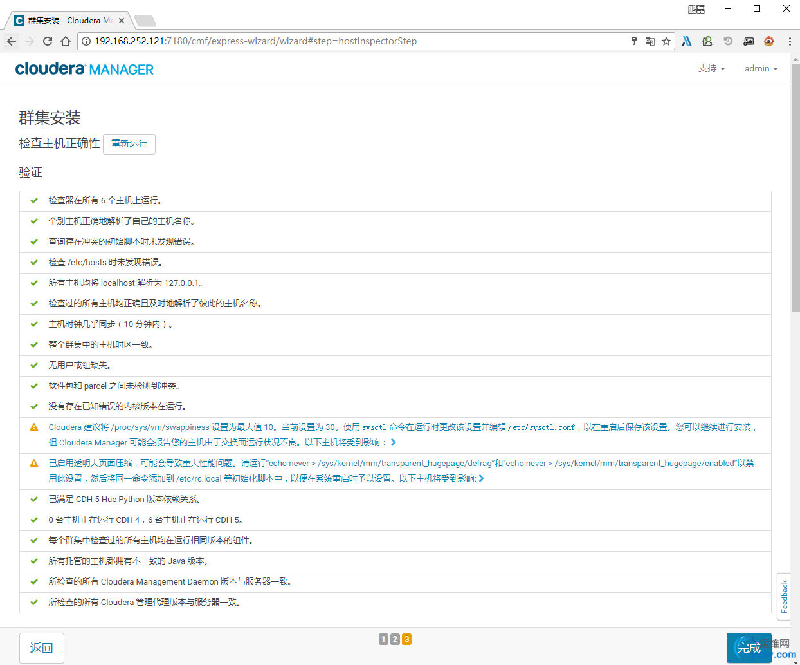This screenshot has height=665, width=800.
Task: Close the 群集安装 browser tab
Action: click(x=122, y=21)
